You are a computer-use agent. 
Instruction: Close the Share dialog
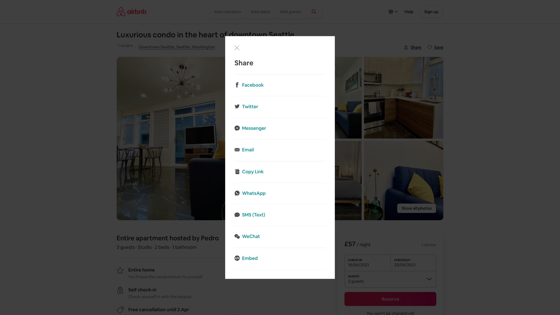pos(237,48)
